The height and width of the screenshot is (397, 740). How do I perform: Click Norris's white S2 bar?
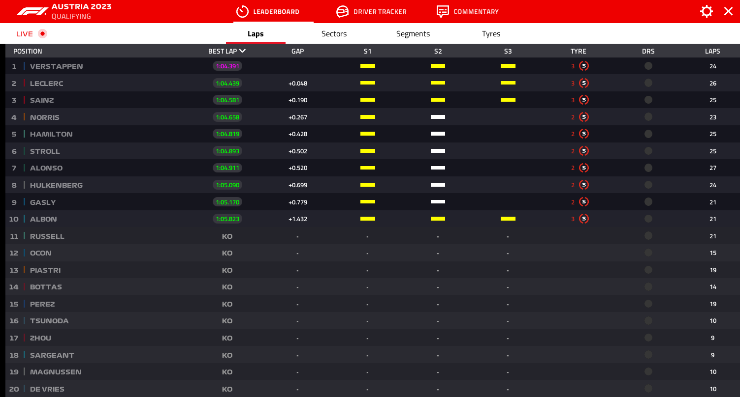pyautogui.click(x=438, y=117)
